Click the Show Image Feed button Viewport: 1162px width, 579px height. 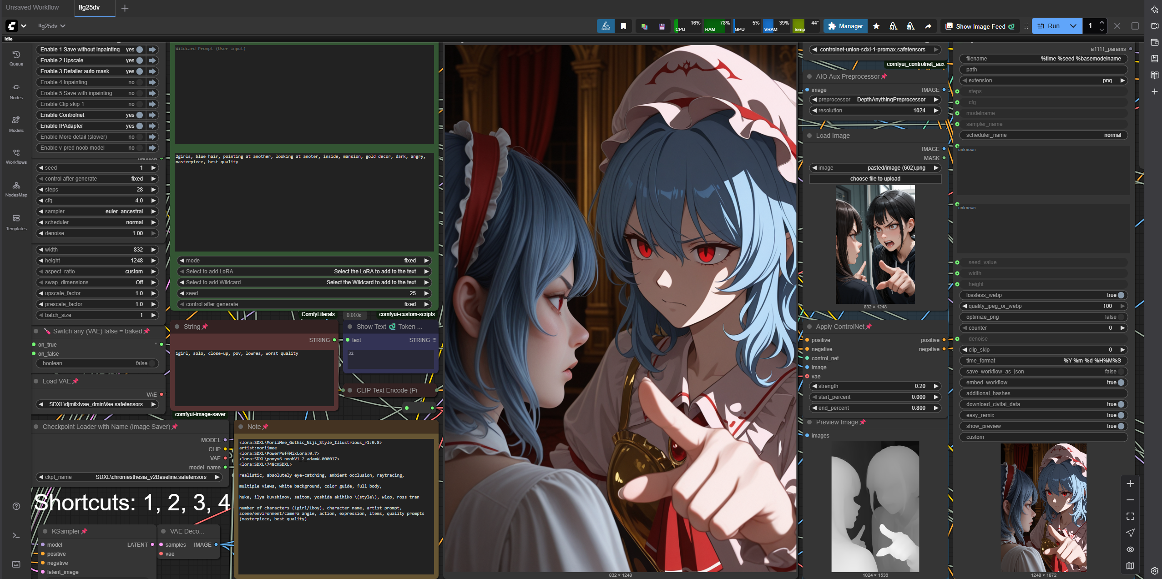tap(980, 26)
